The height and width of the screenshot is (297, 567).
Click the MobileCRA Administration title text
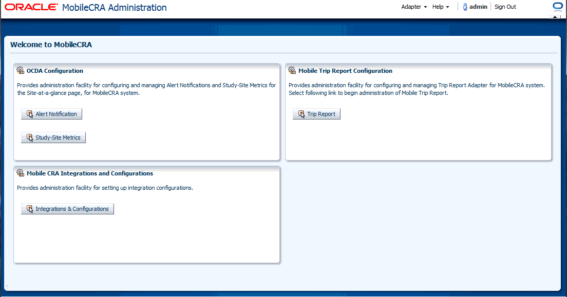pos(114,8)
